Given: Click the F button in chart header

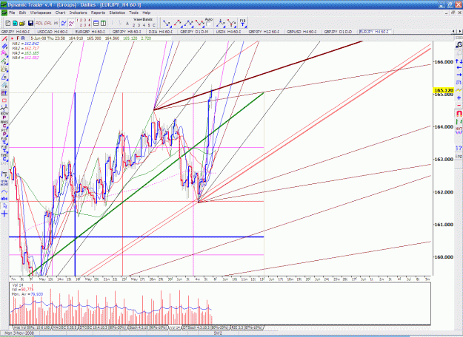Looking at the screenshot, I should (18, 38).
